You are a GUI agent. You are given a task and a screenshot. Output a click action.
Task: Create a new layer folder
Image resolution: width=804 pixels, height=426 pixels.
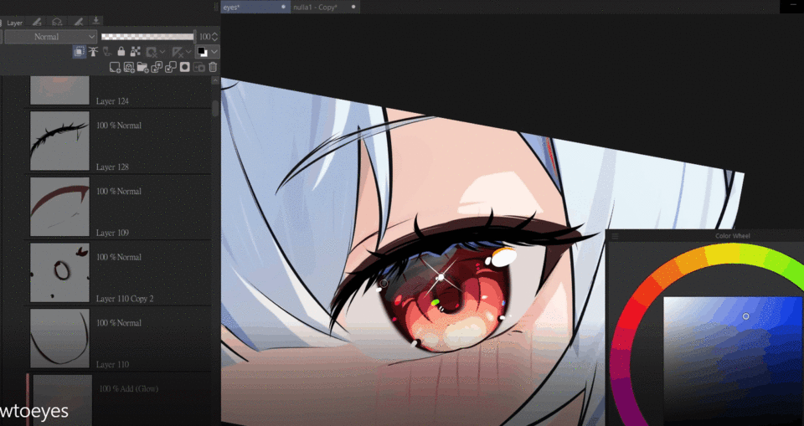pos(143,67)
